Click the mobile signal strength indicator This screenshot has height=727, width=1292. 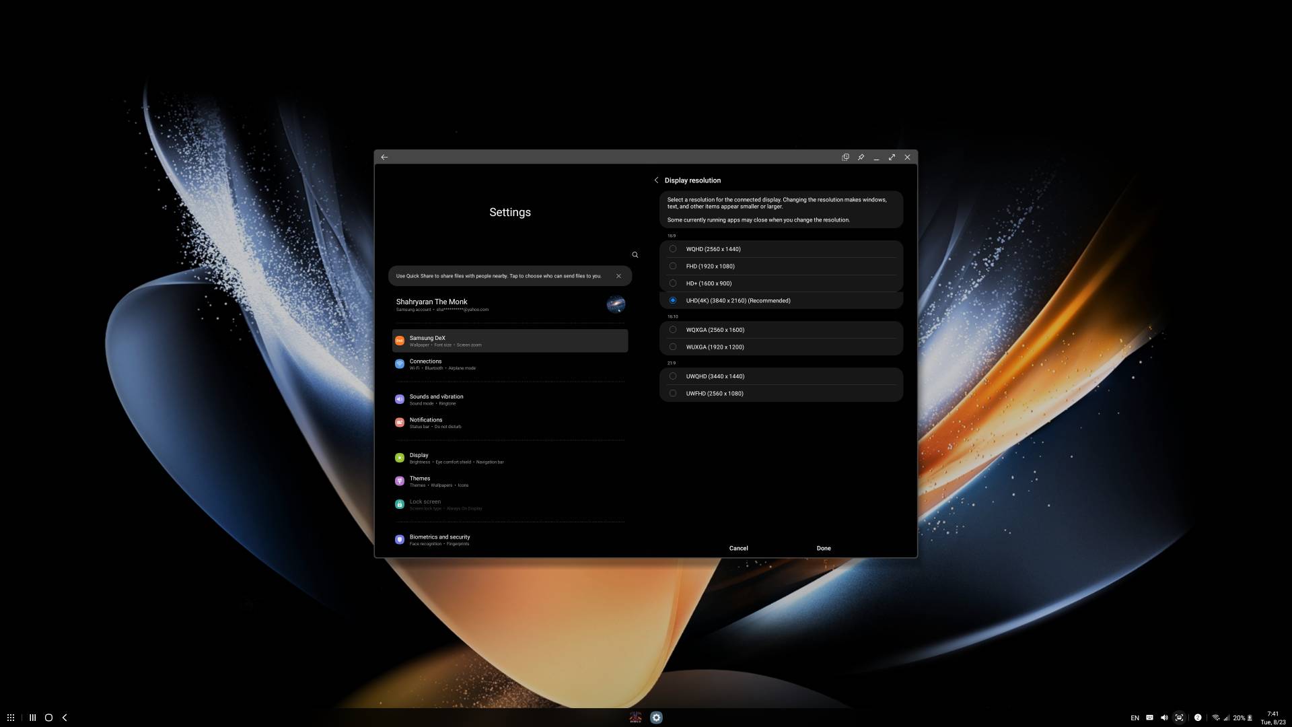1226,718
